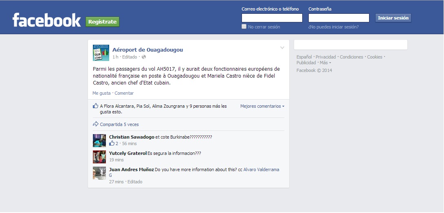Toggle the No cerrar sesión checkbox
This screenshot has height=213, width=444.
244,27
